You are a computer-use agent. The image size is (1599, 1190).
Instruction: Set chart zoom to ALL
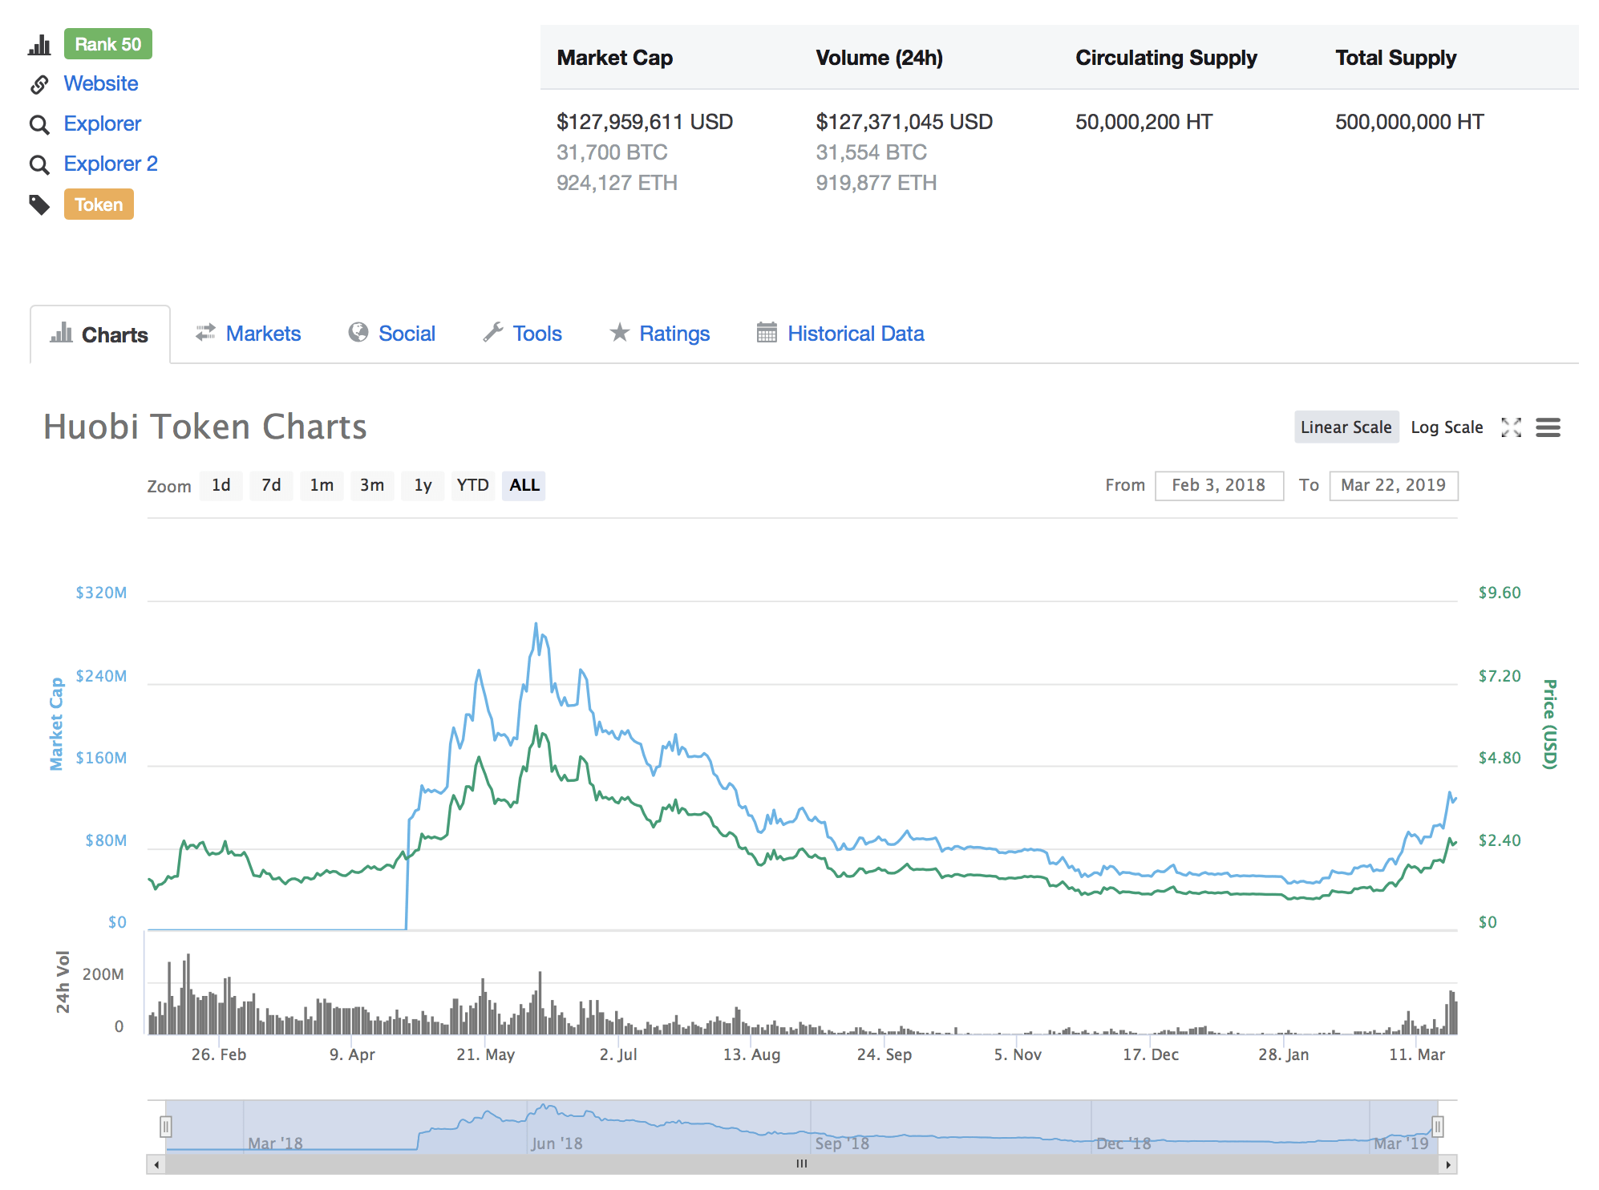(x=524, y=485)
